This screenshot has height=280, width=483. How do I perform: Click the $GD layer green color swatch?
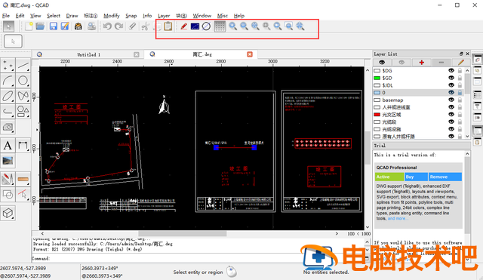377,78
